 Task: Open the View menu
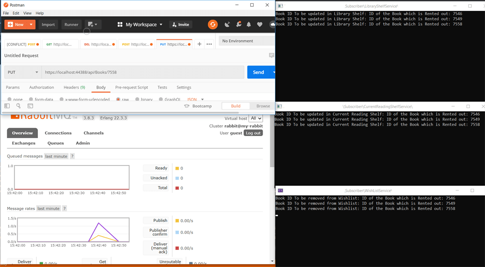point(27,13)
